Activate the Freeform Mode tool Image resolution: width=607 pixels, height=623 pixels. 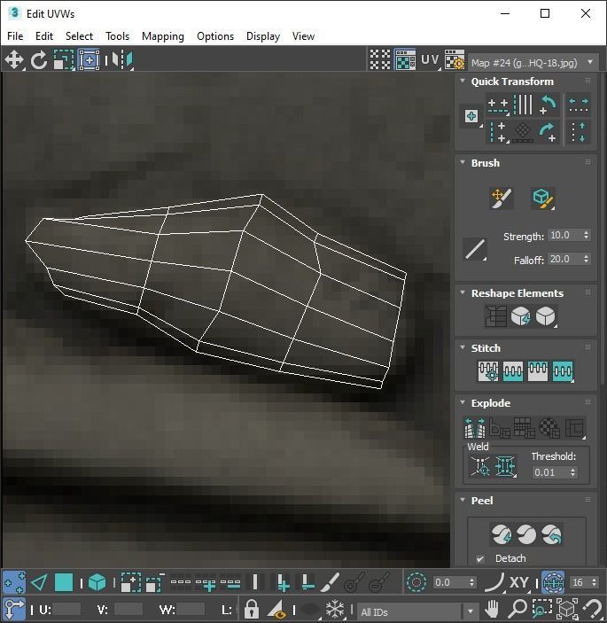(89, 60)
